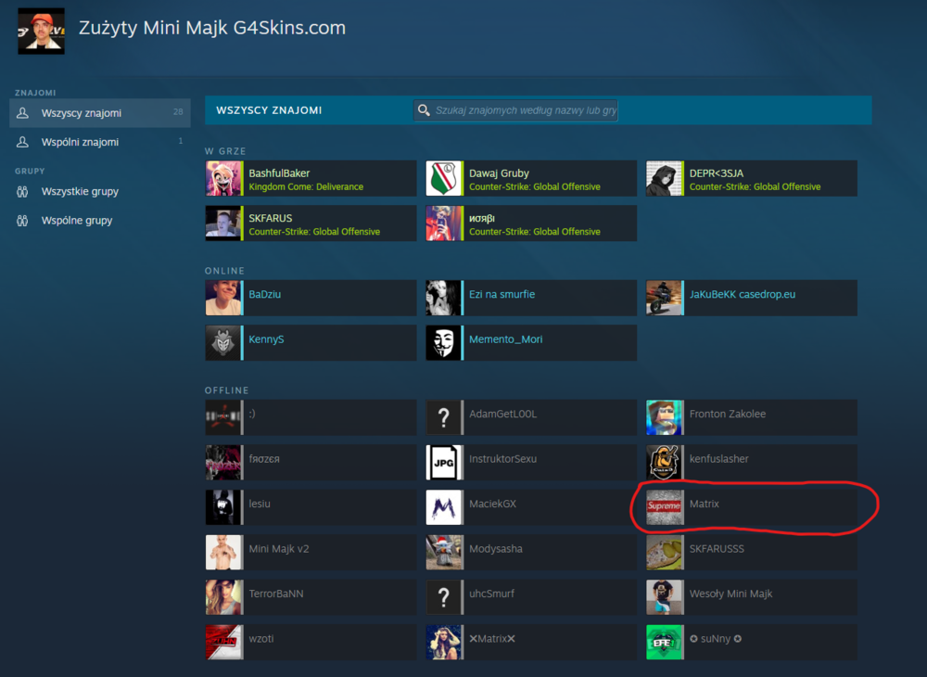Click the suNny name
Viewport: 927px width, 677px height.
pos(716,639)
